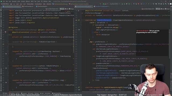Switch left editor to Split view

pyautogui.click(x=67, y=9)
